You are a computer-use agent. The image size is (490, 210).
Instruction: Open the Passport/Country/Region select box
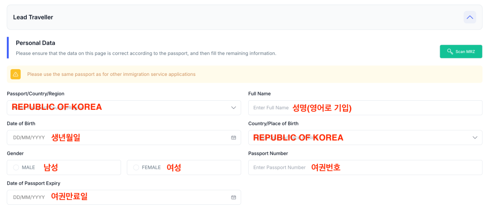(124, 107)
